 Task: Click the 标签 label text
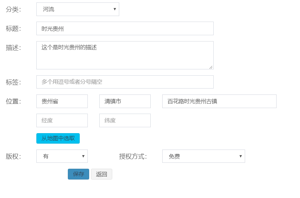point(13,82)
